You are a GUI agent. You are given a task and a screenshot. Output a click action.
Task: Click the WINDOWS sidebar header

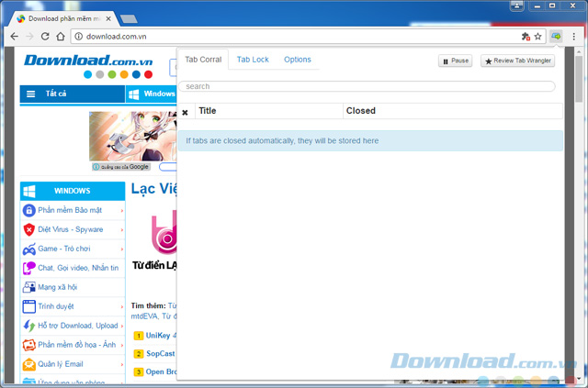(73, 191)
